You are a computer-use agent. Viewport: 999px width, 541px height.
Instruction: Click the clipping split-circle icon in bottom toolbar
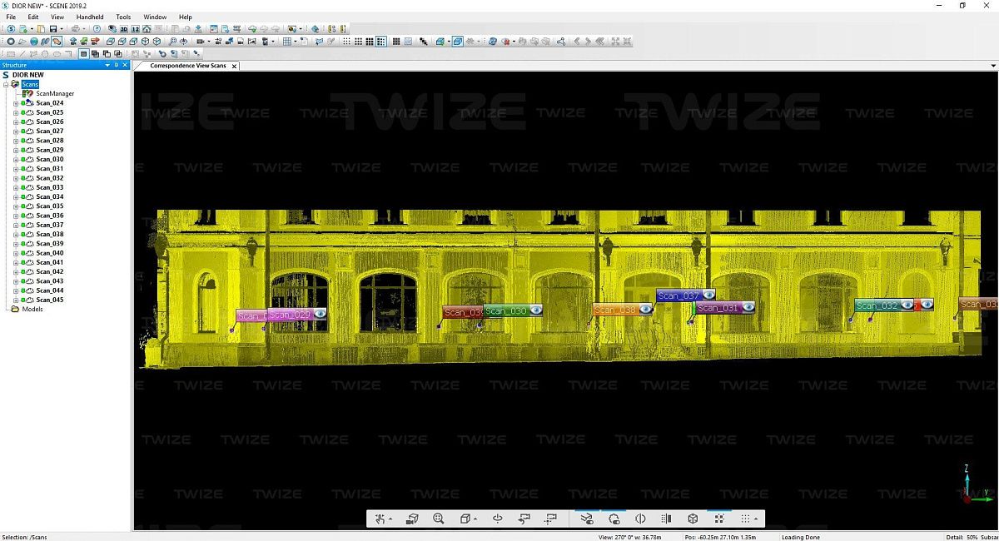click(640, 519)
